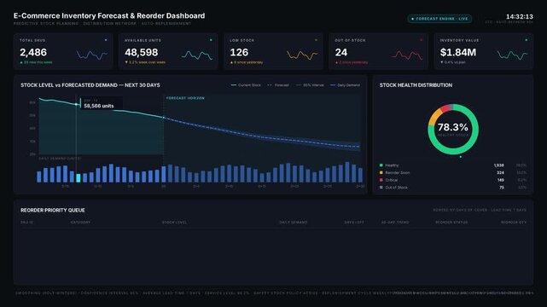Image resolution: width=547 pixels, height=307 pixels.
Task: Open the Total SKUs sparkline chart
Action: (92, 55)
